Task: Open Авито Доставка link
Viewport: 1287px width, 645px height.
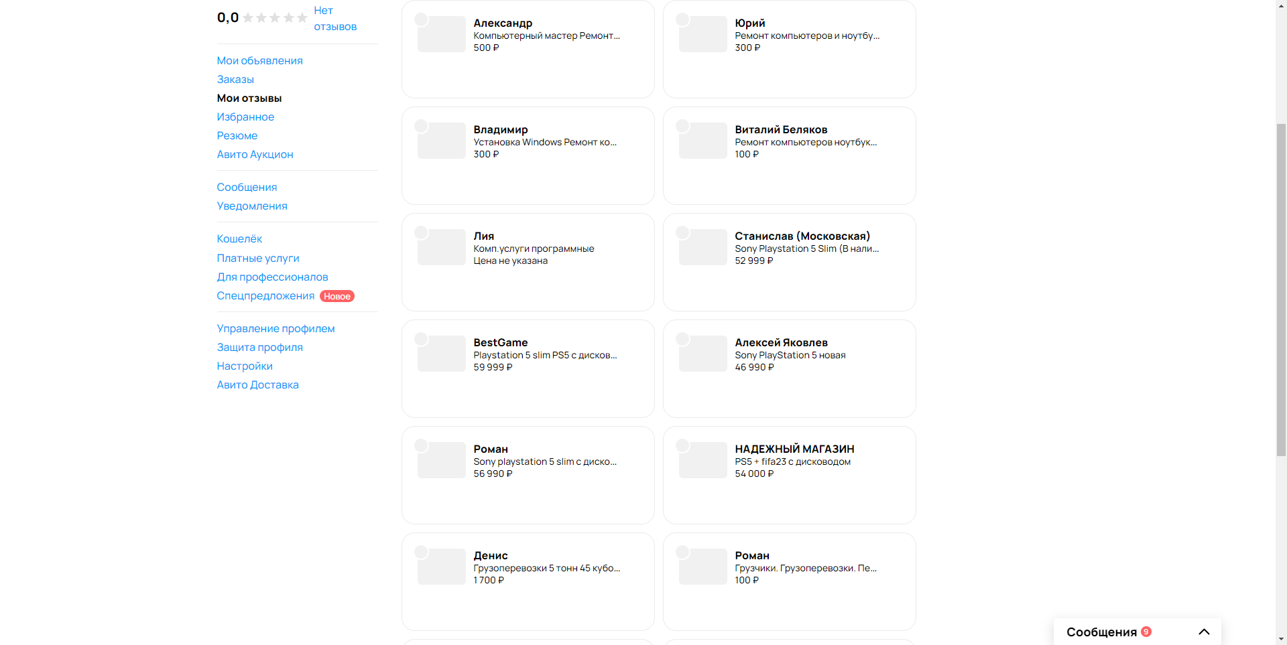Action: (257, 385)
